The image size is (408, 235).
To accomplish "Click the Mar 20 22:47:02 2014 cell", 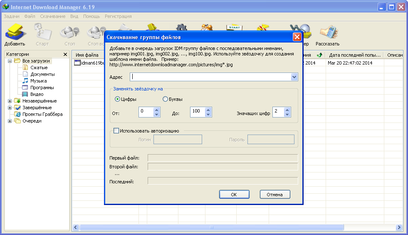I will tap(350, 63).
